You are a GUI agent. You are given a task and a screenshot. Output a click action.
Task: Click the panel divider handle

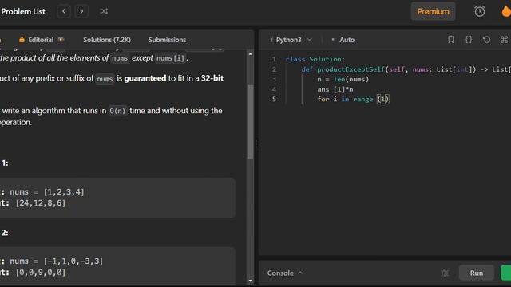pyautogui.click(x=256, y=143)
